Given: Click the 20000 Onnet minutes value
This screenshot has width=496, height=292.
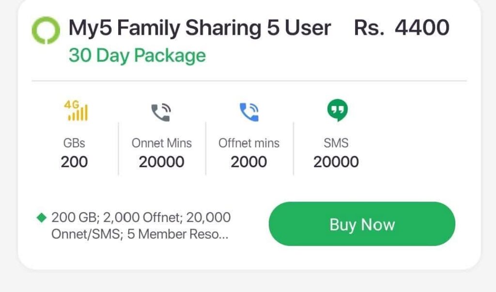Looking at the screenshot, I should 162,162.
